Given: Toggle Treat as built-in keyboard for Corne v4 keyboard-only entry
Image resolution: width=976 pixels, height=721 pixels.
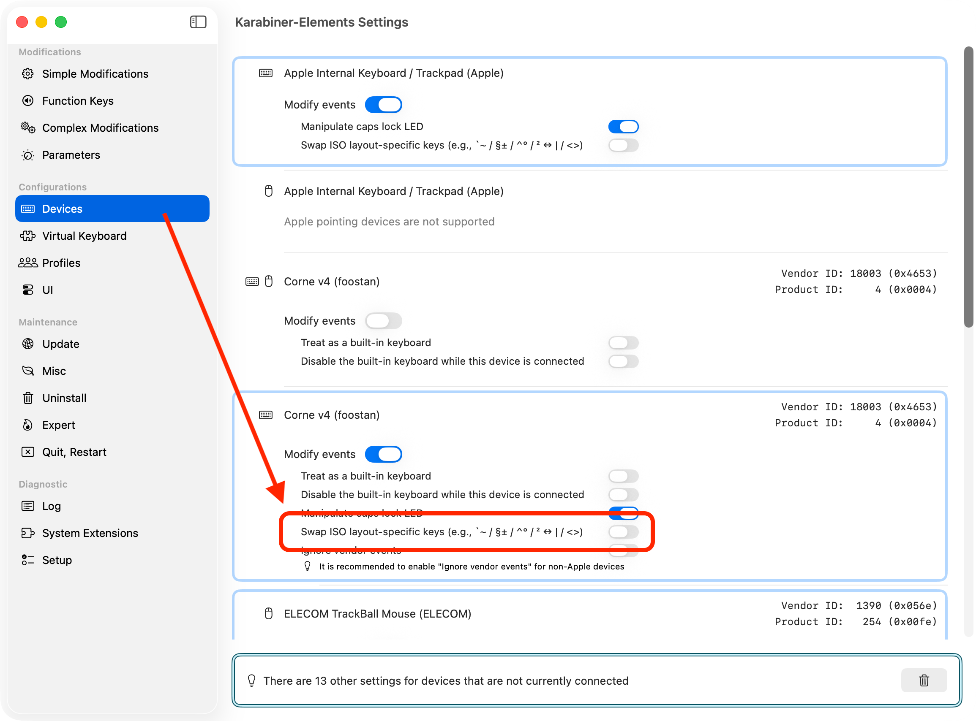Looking at the screenshot, I should (x=623, y=476).
